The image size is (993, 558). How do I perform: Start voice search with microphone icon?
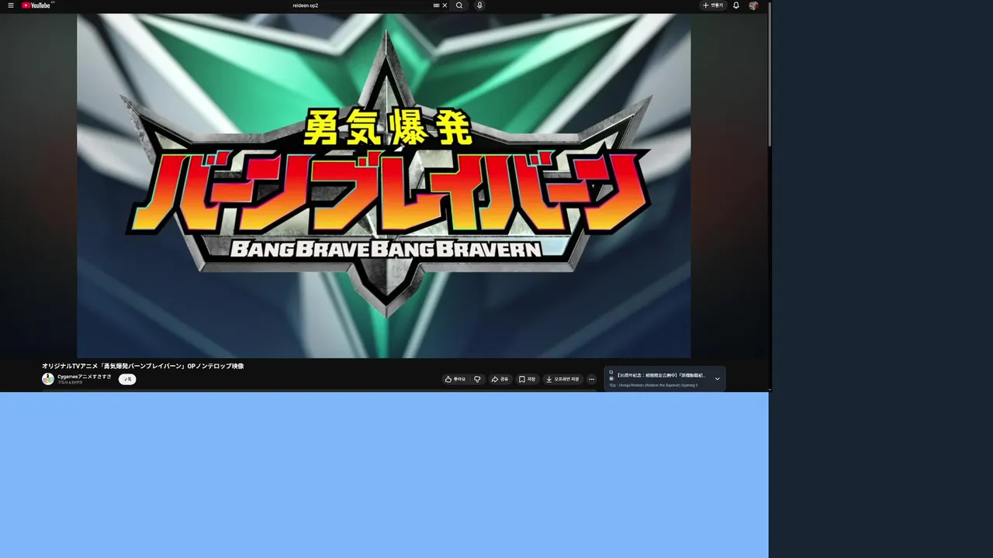(479, 5)
